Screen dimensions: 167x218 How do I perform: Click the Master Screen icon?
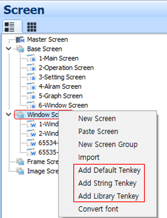click(x=20, y=39)
